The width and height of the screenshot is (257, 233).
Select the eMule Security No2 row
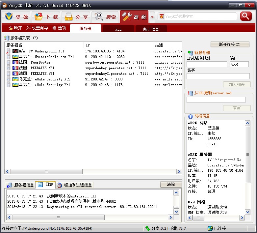[x=93, y=79]
